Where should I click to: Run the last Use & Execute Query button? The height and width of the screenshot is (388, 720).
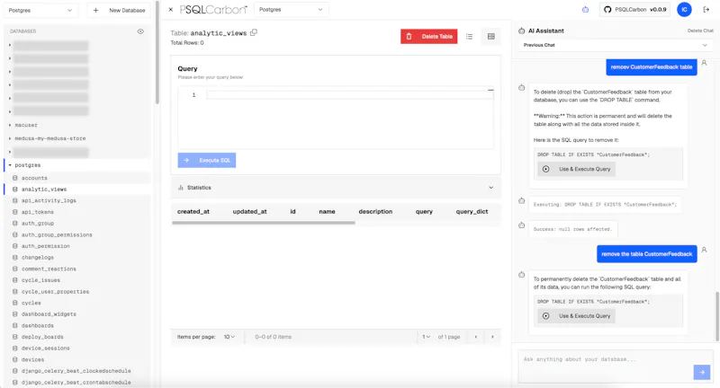(x=577, y=316)
